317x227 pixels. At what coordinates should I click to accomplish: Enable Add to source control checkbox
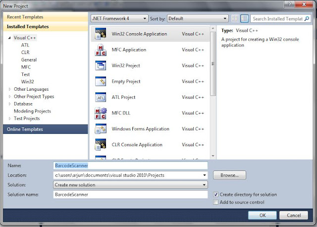(x=216, y=202)
